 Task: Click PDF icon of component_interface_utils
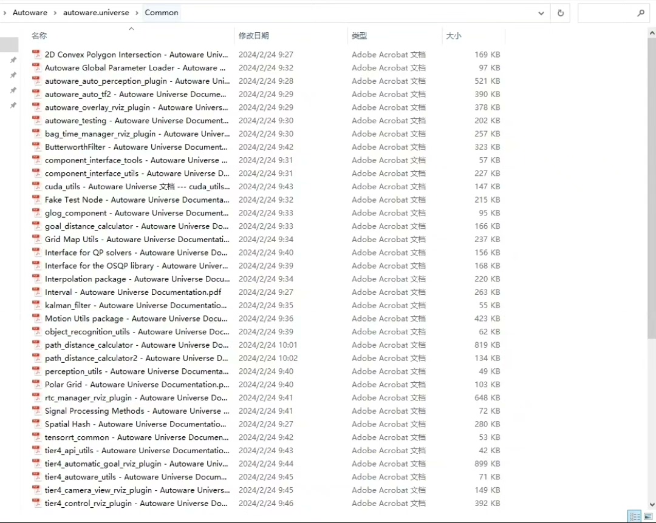coord(37,173)
